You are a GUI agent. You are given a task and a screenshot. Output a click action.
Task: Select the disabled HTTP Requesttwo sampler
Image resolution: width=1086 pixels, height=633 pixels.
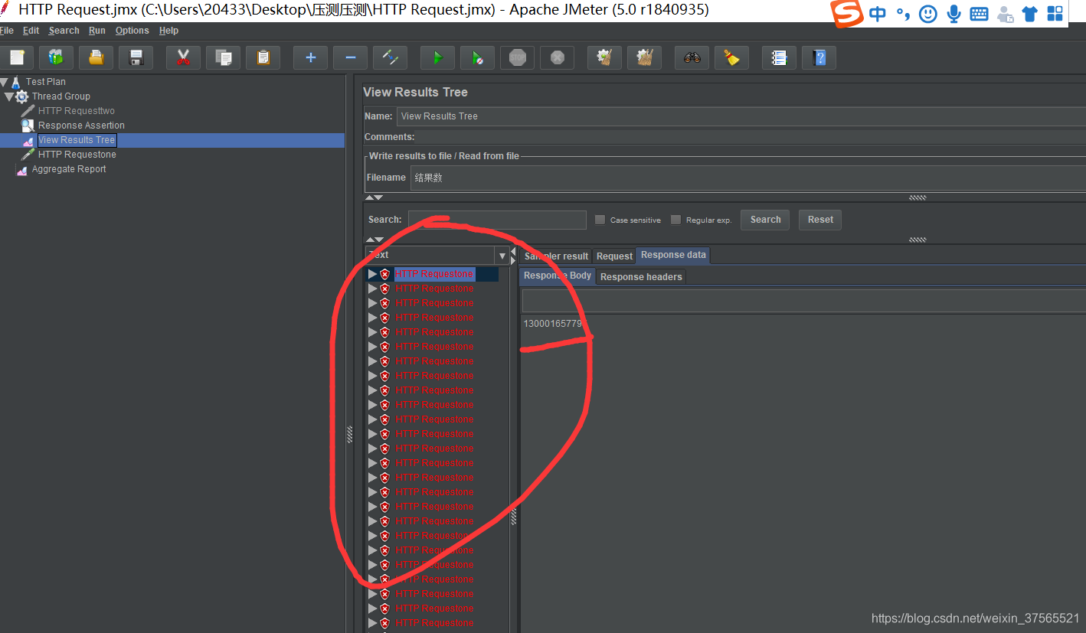[x=76, y=111]
